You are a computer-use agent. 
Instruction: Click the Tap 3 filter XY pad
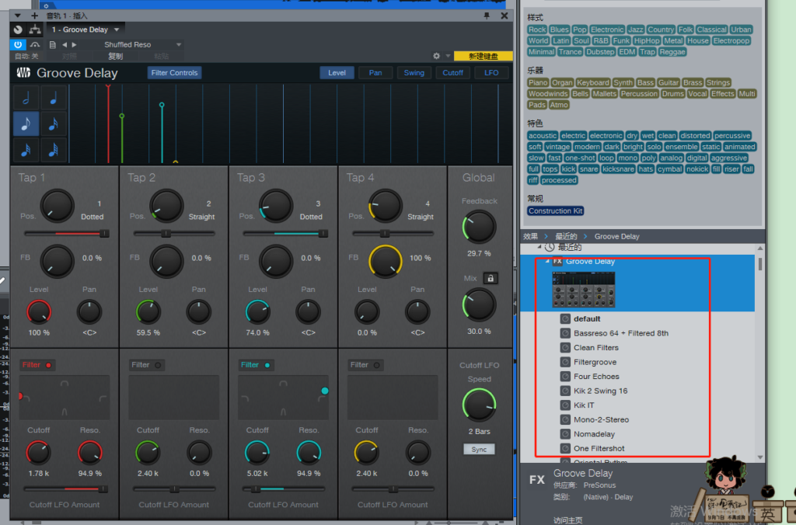283,397
